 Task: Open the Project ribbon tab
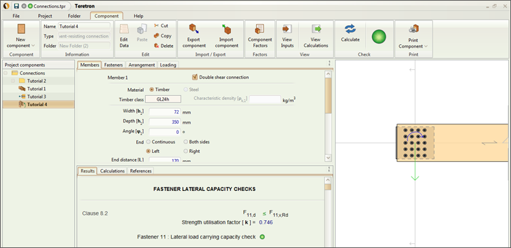click(45, 16)
